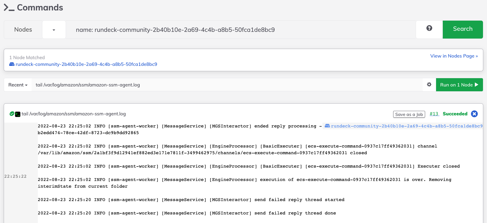Focus the node filter name input field
Image resolution: width=487 pixels, height=223 pixels.
click(241, 30)
